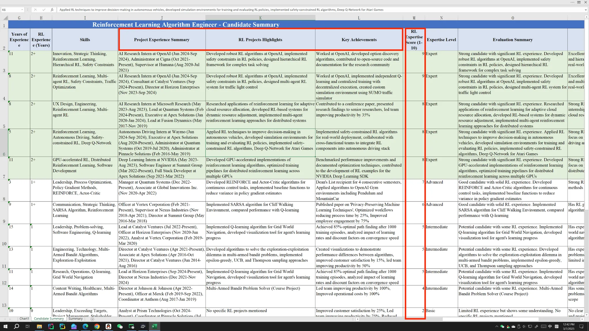The height and width of the screenshot is (331, 589).
Task: Switch to the Summary sheet tab
Action: 76,319
